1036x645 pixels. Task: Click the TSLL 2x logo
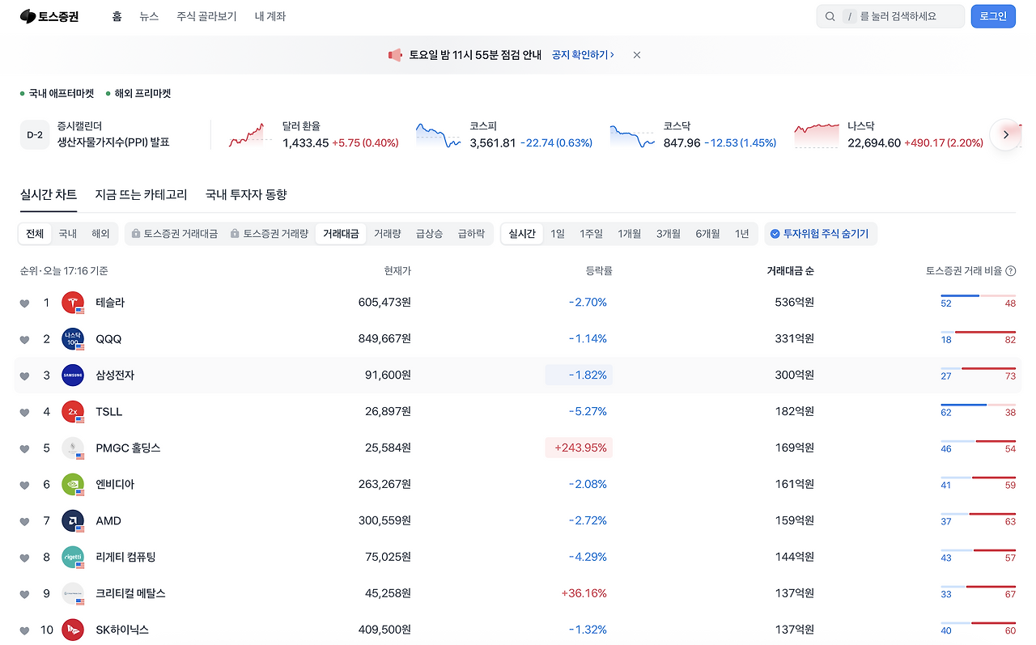coord(73,412)
